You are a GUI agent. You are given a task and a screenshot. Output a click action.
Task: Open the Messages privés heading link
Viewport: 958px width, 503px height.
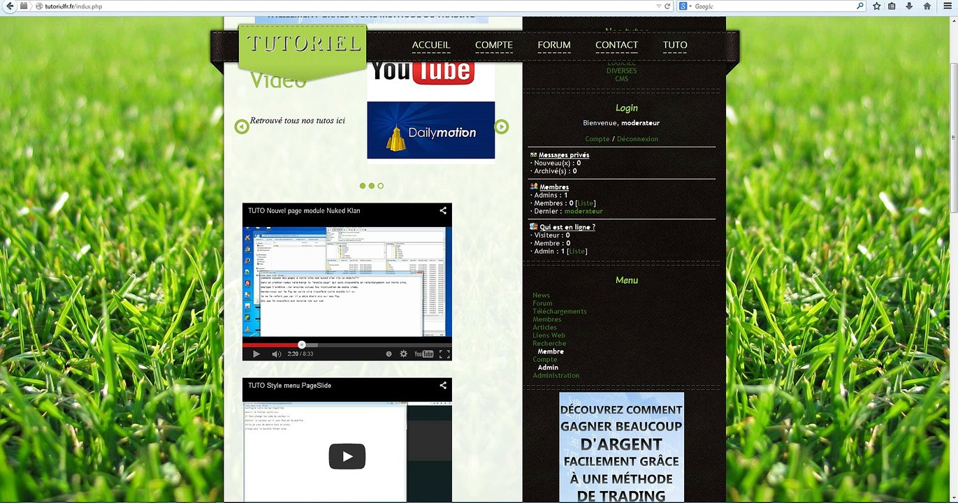click(563, 155)
